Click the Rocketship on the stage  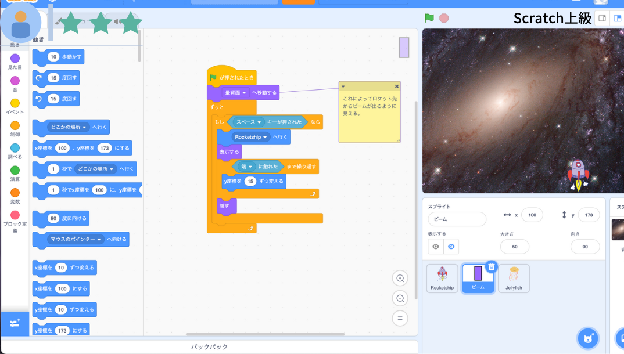point(578,175)
